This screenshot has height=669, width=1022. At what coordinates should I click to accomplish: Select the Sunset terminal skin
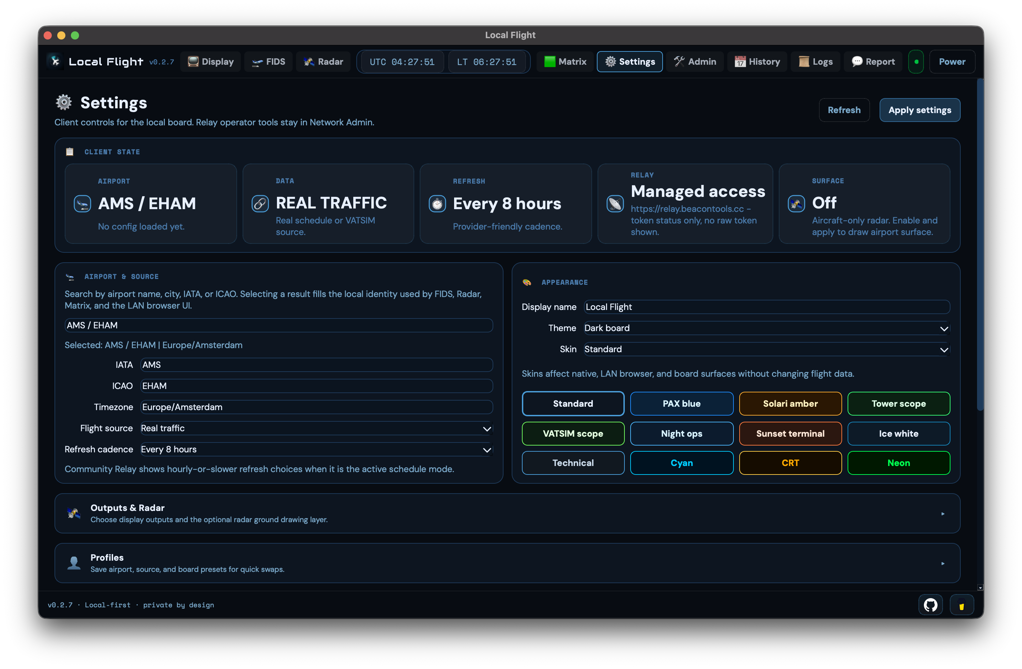(790, 433)
